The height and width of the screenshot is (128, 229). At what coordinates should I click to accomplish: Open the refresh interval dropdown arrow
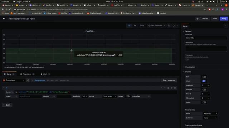(177, 26)
